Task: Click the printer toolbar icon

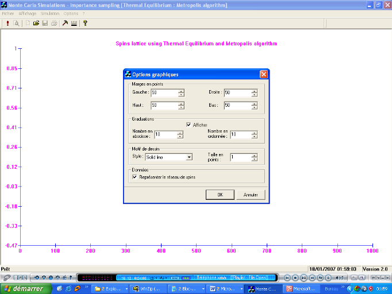Action: 53,24
